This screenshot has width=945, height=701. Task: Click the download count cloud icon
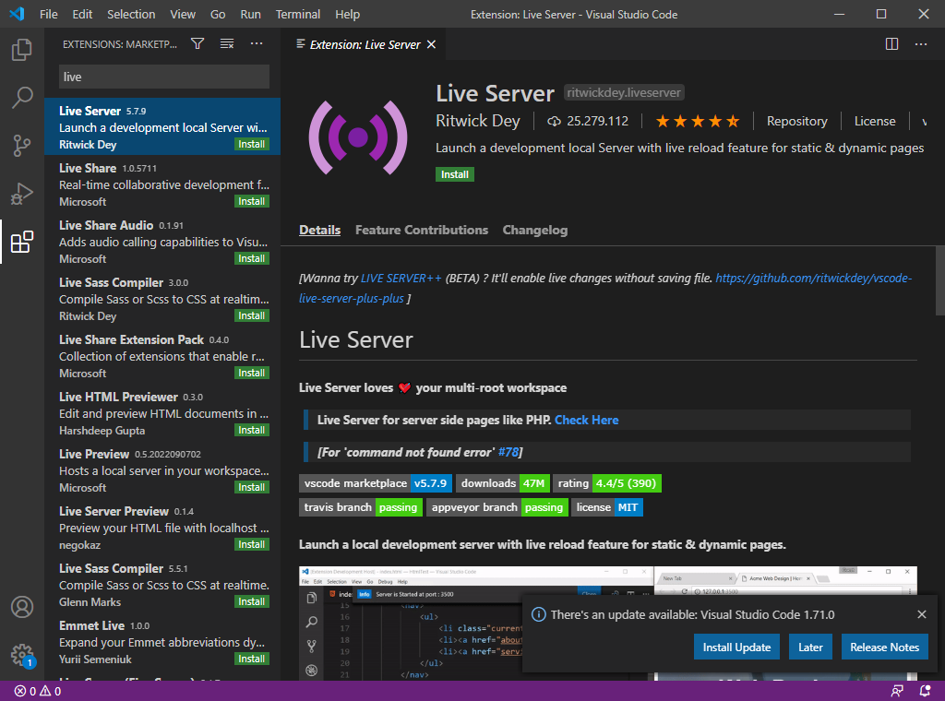click(554, 122)
